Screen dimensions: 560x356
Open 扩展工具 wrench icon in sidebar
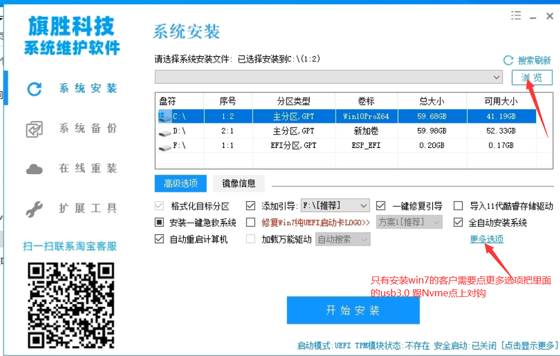33,208
